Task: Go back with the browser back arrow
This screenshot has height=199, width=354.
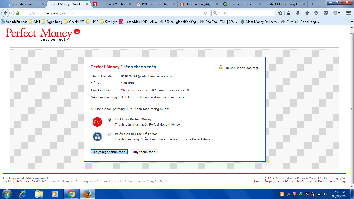Action: (x=5, y=13)
